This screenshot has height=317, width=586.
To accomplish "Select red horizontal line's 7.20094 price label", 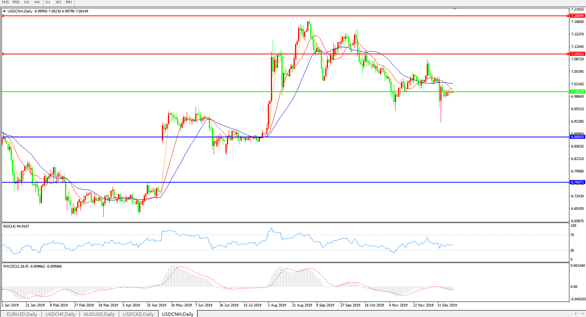I will [577, 16].
